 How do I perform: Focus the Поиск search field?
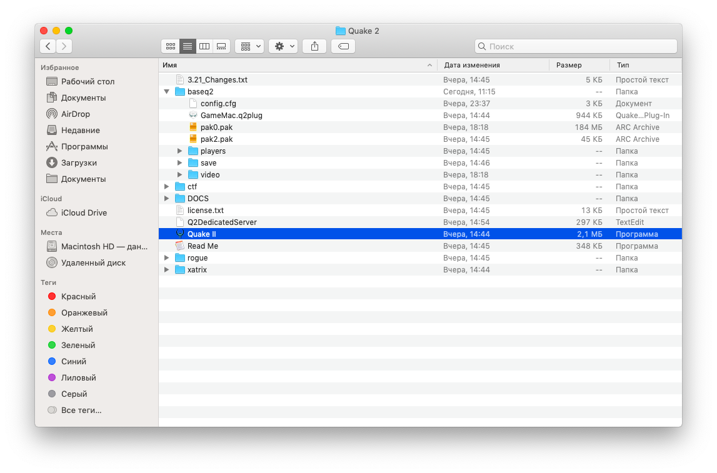[576, 46]
